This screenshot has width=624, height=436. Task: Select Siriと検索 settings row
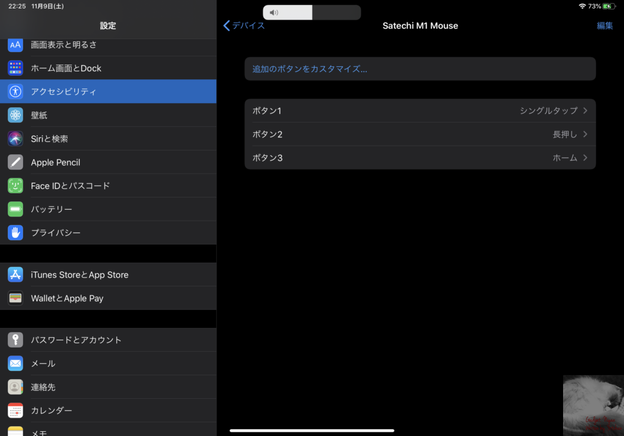[x=108, y=138]
